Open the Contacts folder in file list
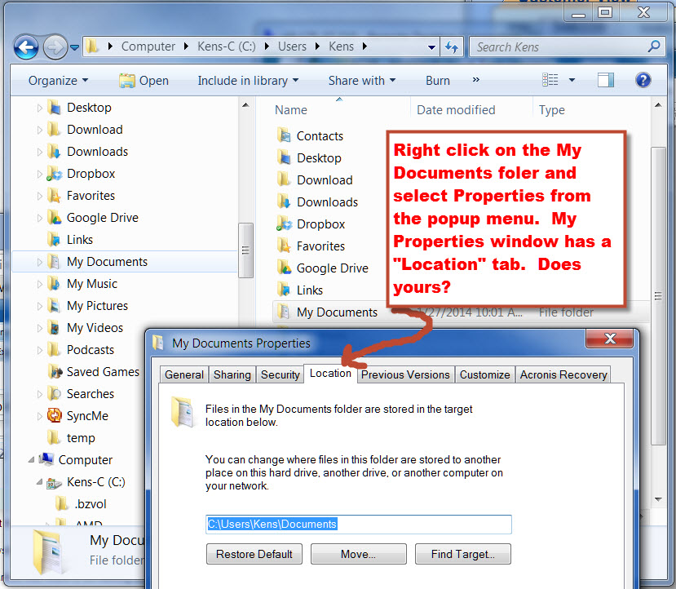Viewport: 676px width, 589px height. [x=319, y=135]
